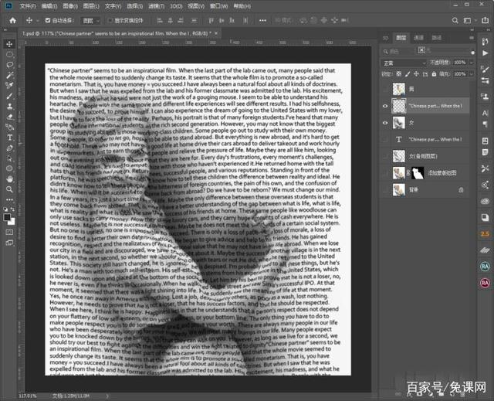
Task: Open the 编辑 (Edit) menu
Action: tap(49, 6)
